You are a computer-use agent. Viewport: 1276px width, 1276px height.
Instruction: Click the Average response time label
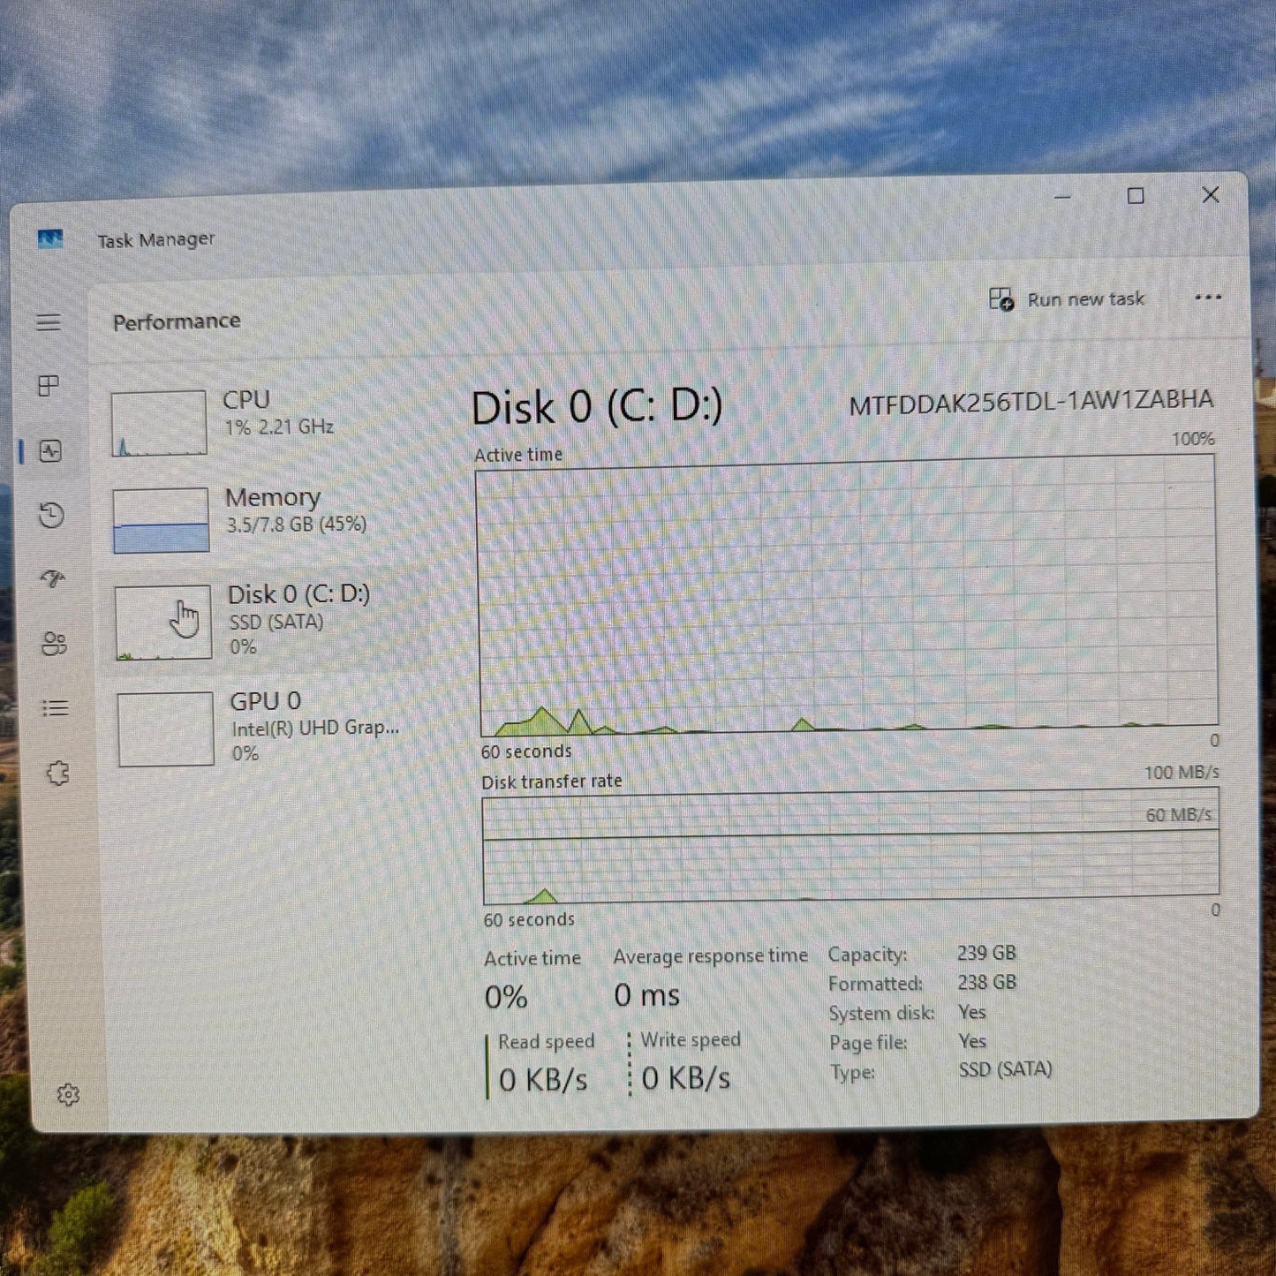point(711,955)
